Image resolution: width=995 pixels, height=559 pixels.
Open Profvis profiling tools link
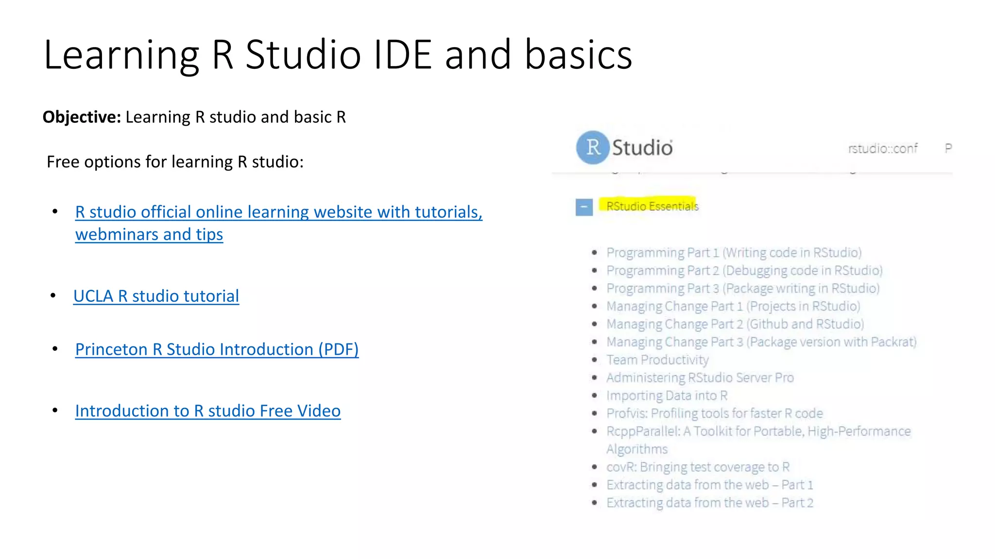tap(714, 413)
